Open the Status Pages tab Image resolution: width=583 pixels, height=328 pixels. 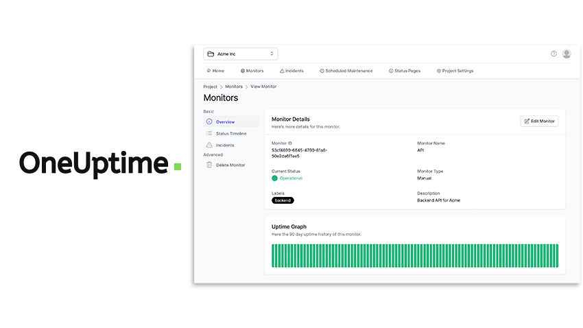[x=405, y=71]
